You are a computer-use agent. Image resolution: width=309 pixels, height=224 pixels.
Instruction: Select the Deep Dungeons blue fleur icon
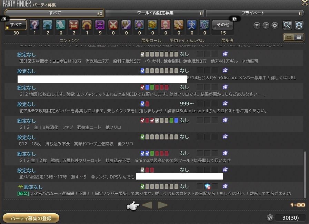(x=192, y=25)
